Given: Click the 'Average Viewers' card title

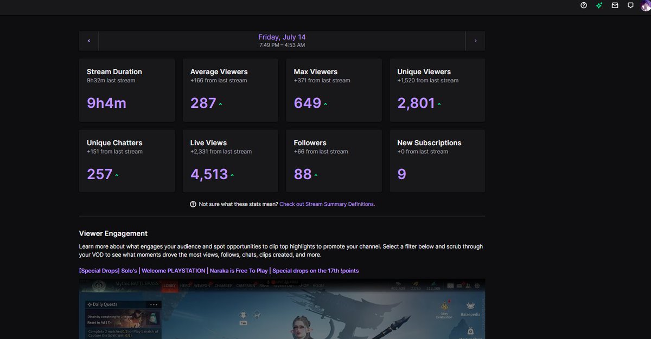Looking at the screenshot, I should [x=219, y=71].
